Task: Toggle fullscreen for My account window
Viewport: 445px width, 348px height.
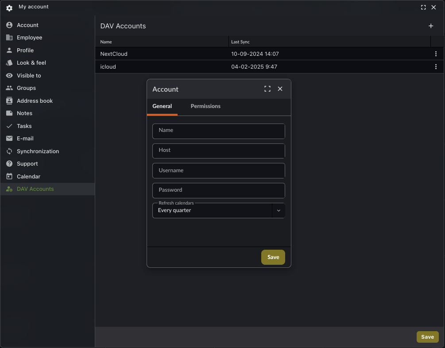Action: pyautogui.click(x=423, y=8)
